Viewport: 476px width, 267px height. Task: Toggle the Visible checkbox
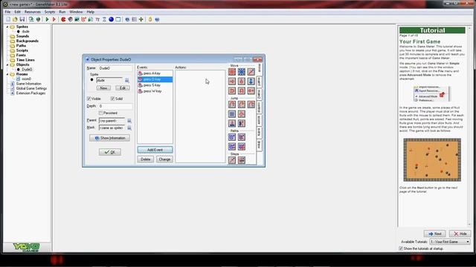(89, 99)
